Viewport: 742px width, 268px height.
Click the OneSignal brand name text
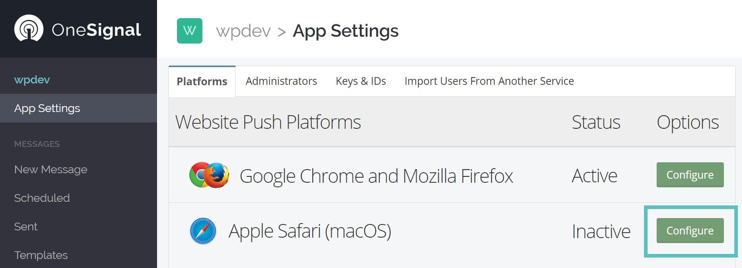pyautogui.click(x=96, y=30)
